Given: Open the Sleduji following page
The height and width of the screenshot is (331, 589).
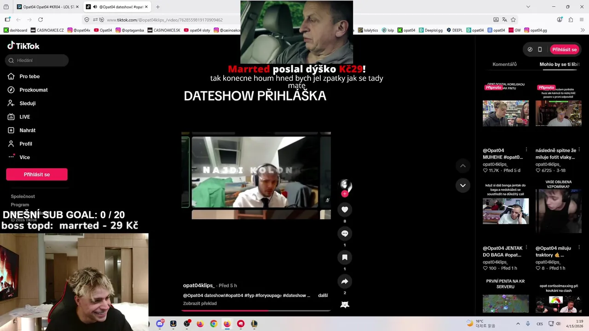Looking at the screenshot, I should tap(27, 103).
